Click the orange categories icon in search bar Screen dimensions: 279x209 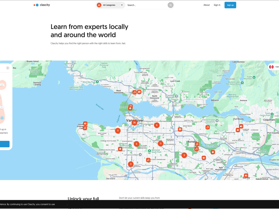99,5
